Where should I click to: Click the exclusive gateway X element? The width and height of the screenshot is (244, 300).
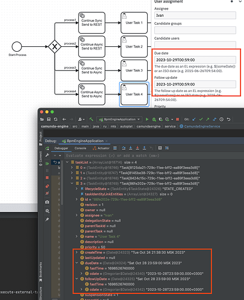click(55, 47)
